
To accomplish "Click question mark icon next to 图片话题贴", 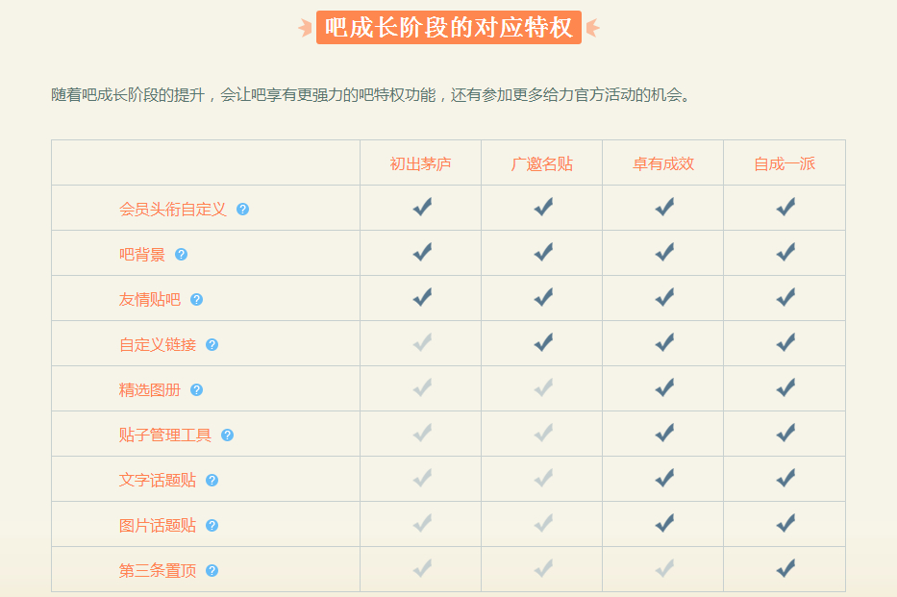I will point(212,525).
